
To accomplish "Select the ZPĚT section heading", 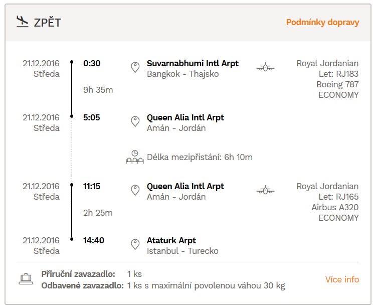I will 48,23.
